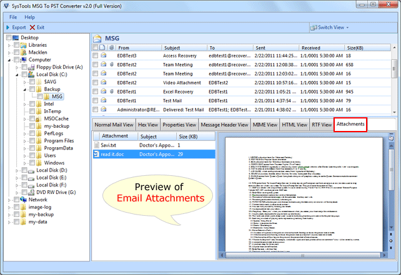Collapse the Computer tree node
The image size is (401, 275).
tap(9, 60)
